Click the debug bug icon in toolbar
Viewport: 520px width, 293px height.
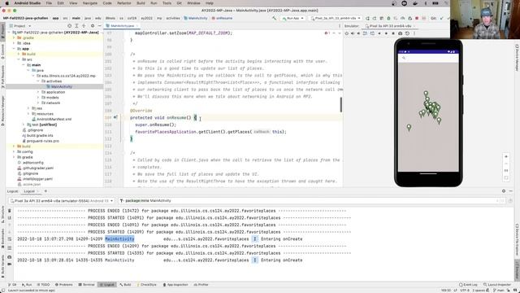pyautogui.click(x=388, y=18)
